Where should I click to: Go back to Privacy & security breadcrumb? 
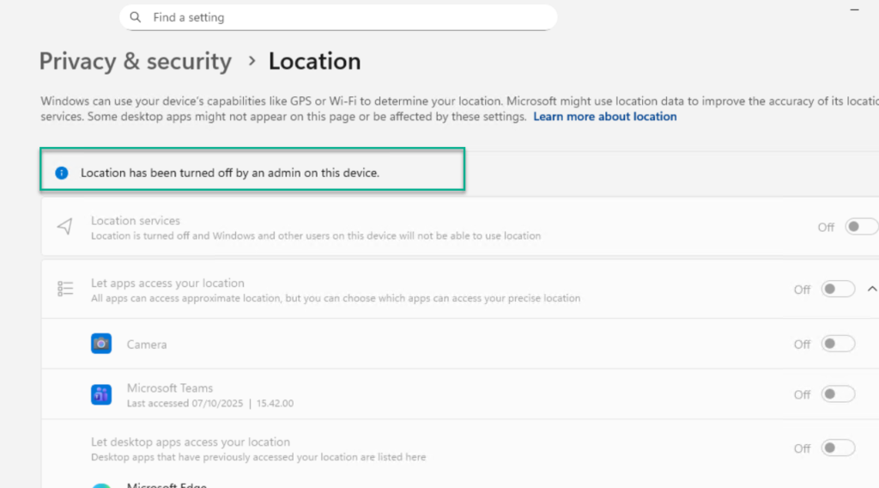pos(136,62)
